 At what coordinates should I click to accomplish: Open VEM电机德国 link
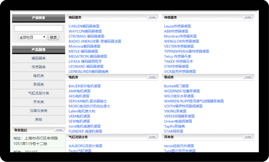[79, 116]
